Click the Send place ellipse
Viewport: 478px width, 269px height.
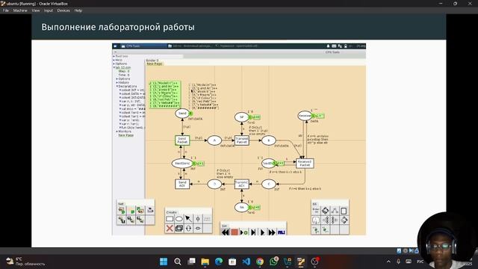pos(182,113)
